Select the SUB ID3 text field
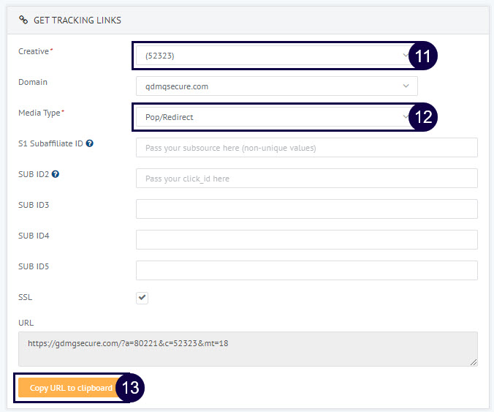Viewport: 494px width, 412px height. (306, 209)
